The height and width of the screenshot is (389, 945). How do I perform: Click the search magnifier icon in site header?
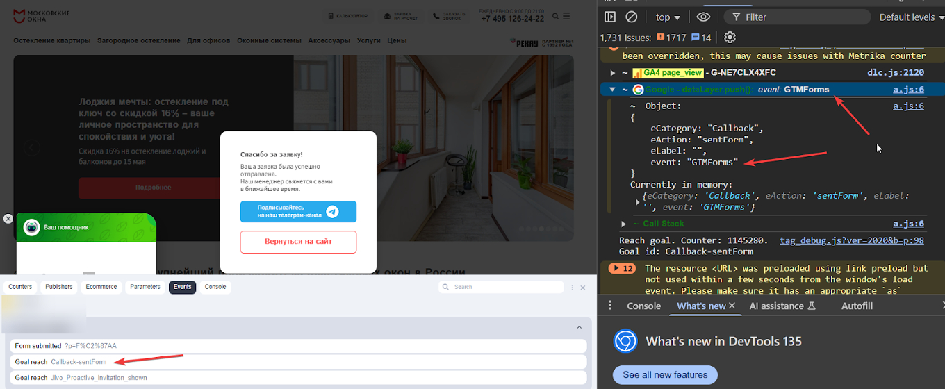coord(556,16)
